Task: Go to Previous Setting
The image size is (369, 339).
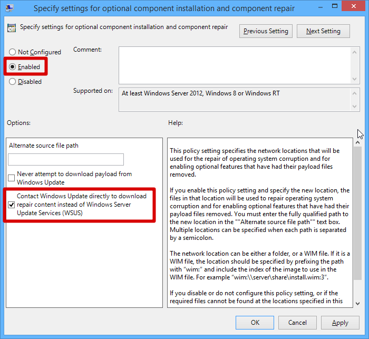Action: pos(266,31)
